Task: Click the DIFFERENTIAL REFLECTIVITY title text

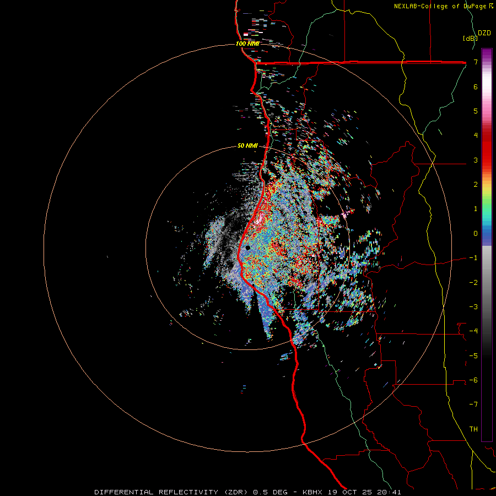Action: [x=157, y=492]
